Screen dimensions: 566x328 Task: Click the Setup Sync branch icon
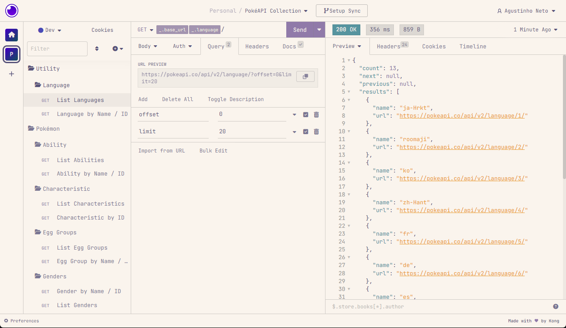click(x=325, y=11)
